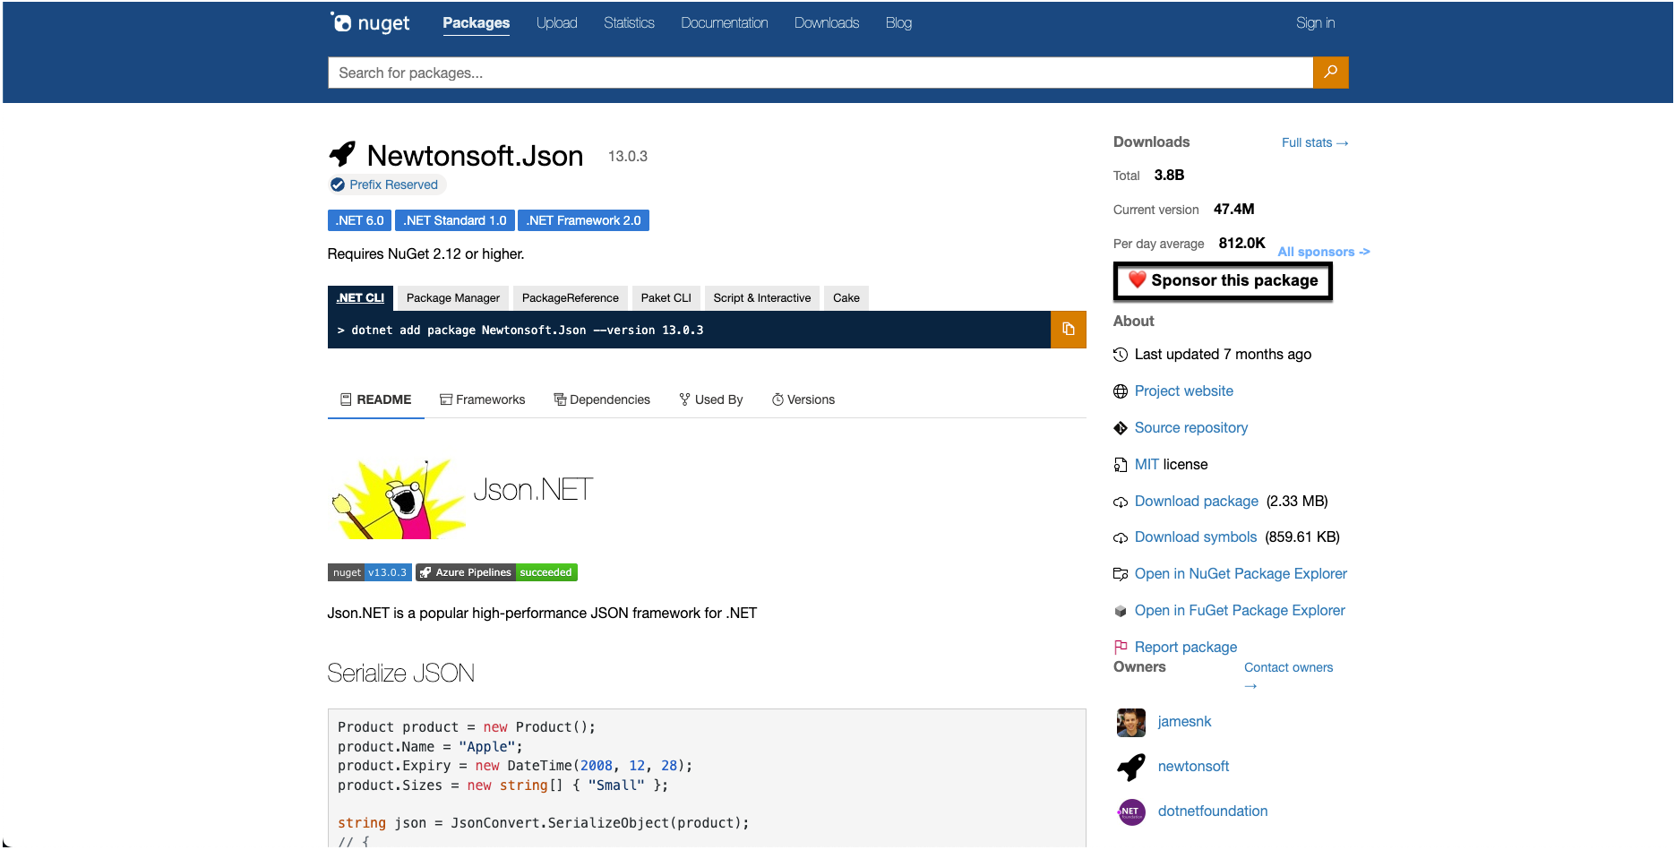Open the newtonsoft owner profile link
This screenshot has height=850, width=1675.
point(1193,767)
